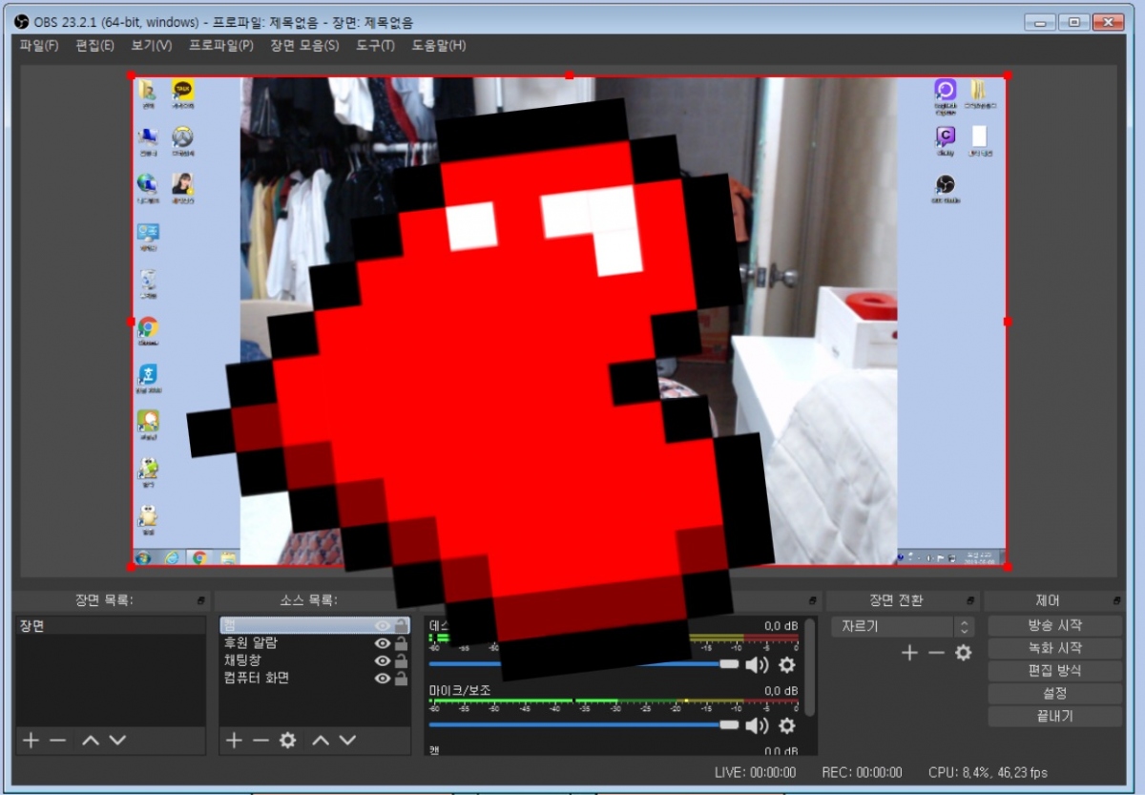The height and width of the screenshot is (795, 1145).
Task: Undock the 장면 전환 panel with its float icon
Action: pyautogui.click(x=969, y=600)
